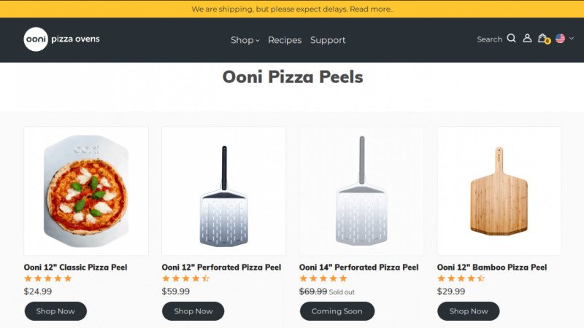
Task: Click Shop Now for 12" Bamboo Pizza Peel
Action: click(469, 311)
